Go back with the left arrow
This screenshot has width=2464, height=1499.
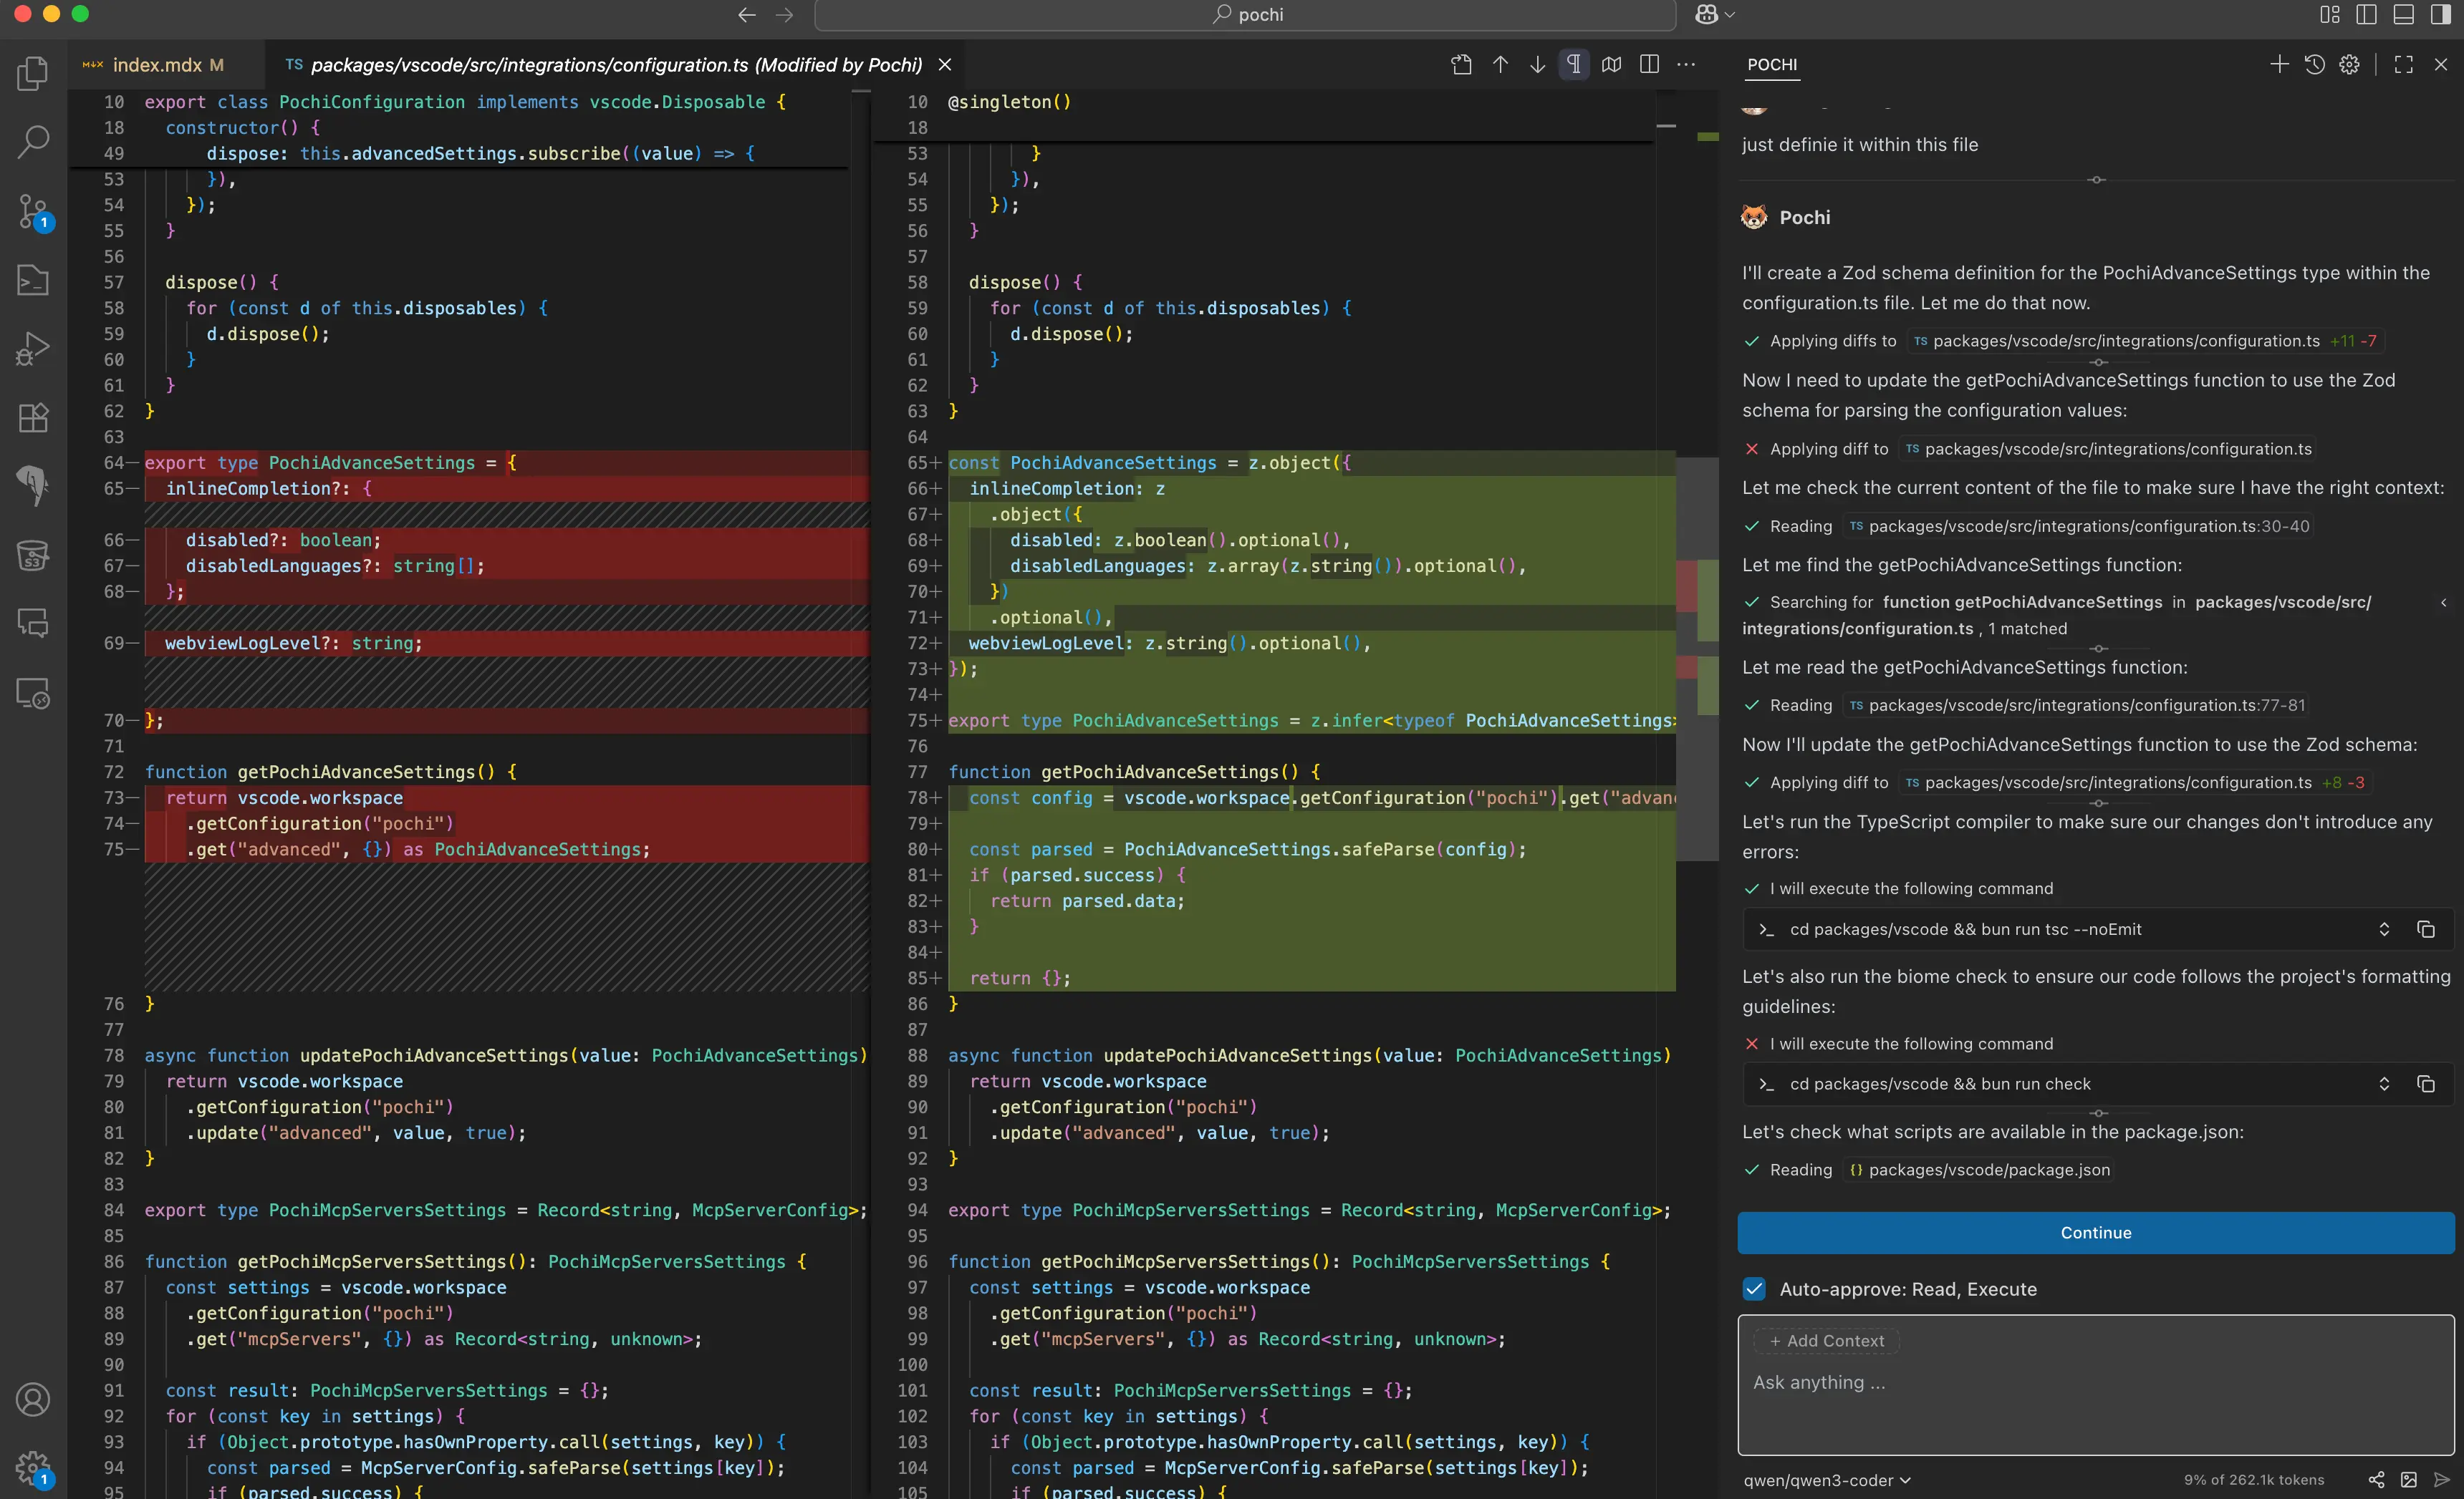746,14
